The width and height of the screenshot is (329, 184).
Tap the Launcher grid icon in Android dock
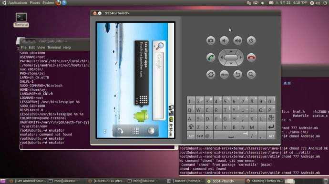[x=135, y=131]
